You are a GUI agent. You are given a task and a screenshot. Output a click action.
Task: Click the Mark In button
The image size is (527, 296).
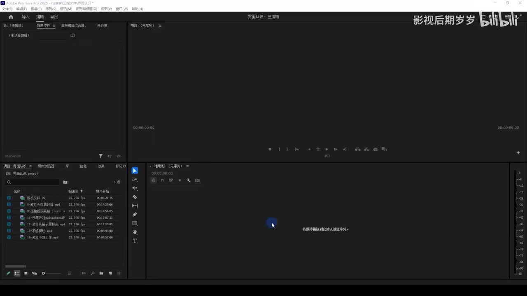point(279,149)
